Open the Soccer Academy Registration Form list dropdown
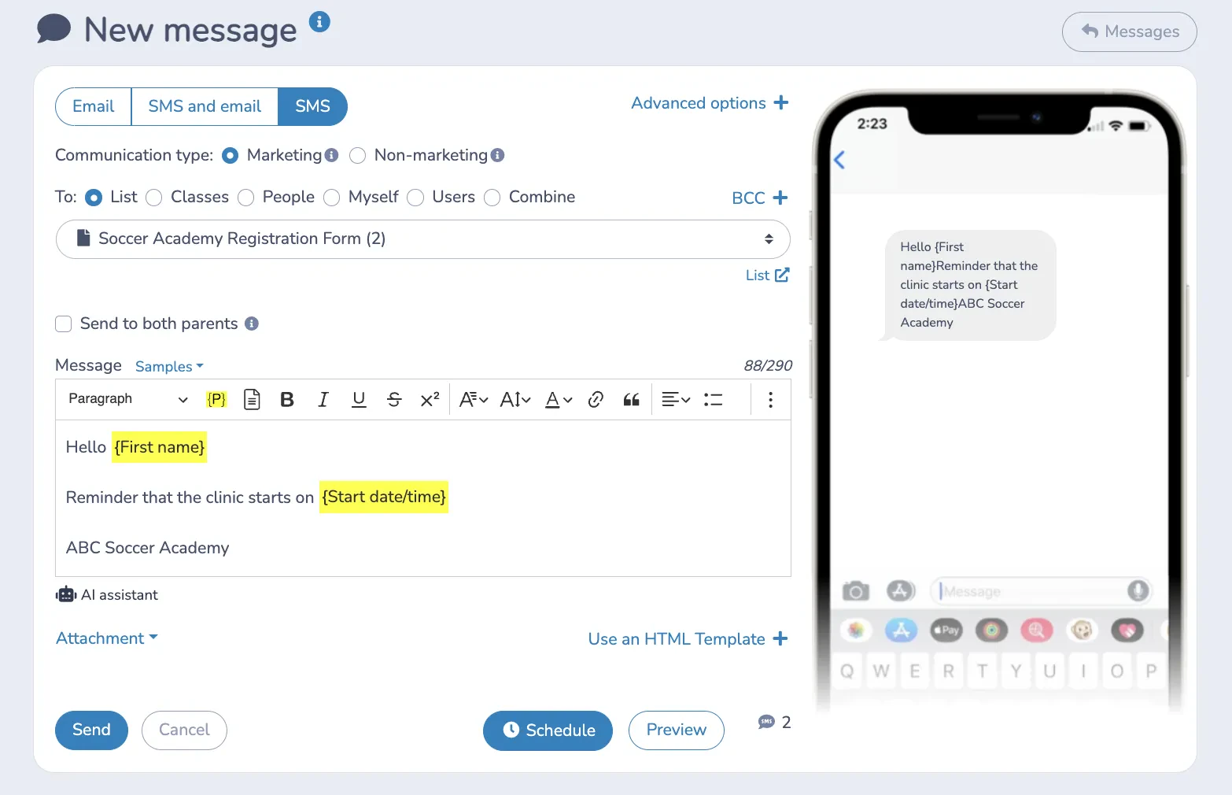Image resolution: width=1232 pixels, height=795 pixels. [423, 239]
